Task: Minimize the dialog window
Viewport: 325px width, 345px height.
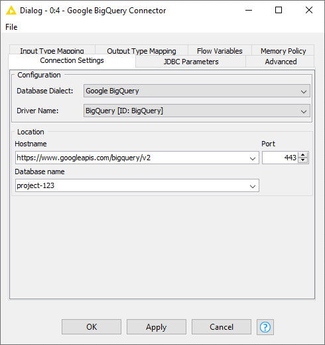Action: point(249,10)
